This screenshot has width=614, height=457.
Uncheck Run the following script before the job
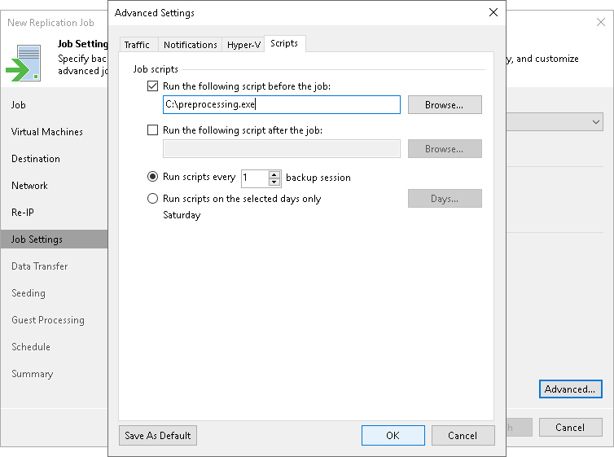(153, 86)
